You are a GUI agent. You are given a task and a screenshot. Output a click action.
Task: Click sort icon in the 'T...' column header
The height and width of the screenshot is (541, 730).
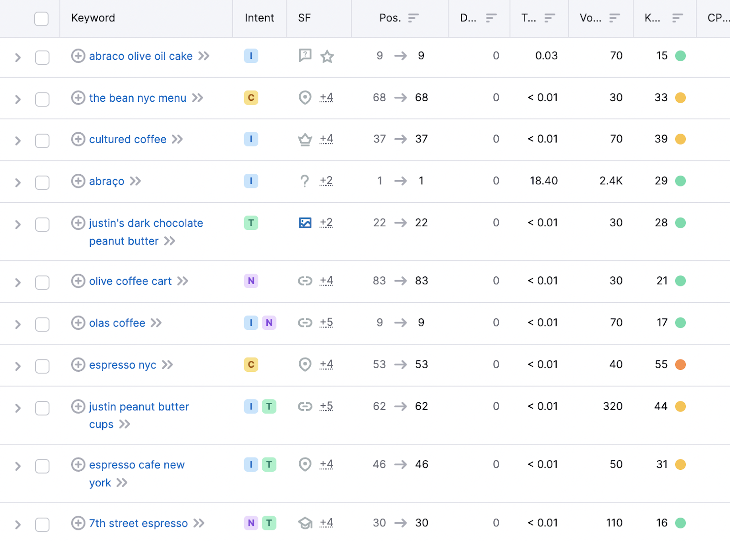(x=550, y=18)
